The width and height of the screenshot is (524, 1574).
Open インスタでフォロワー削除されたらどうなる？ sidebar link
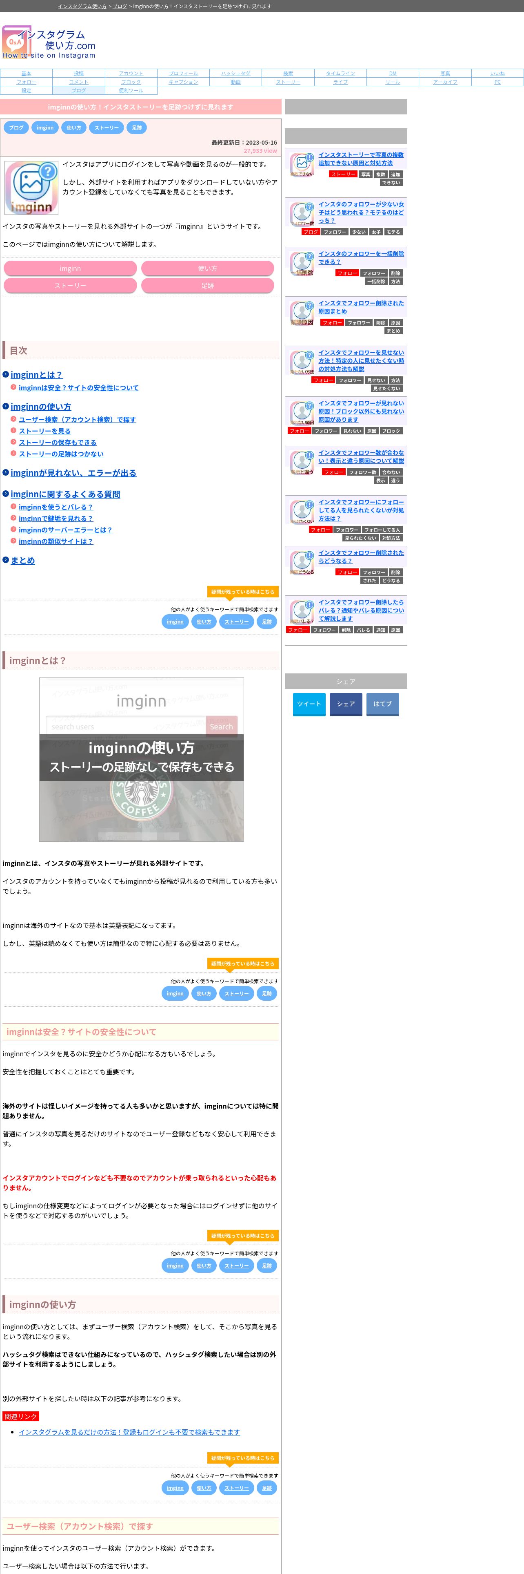[361, 557]
